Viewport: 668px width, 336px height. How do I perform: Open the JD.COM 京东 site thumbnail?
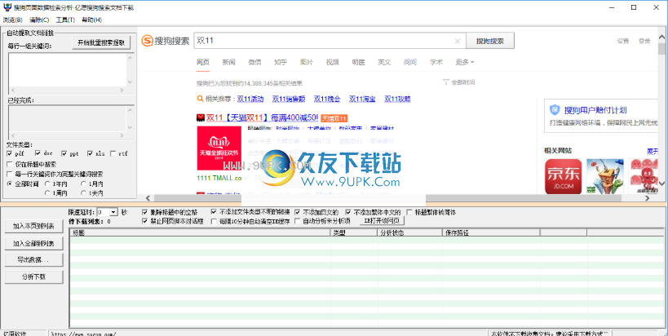point(564,177)
